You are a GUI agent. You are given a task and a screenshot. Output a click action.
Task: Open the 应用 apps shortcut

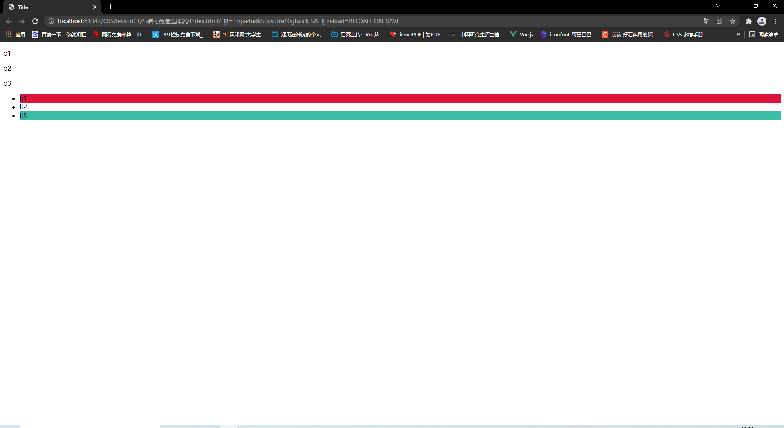coord(16,34)
